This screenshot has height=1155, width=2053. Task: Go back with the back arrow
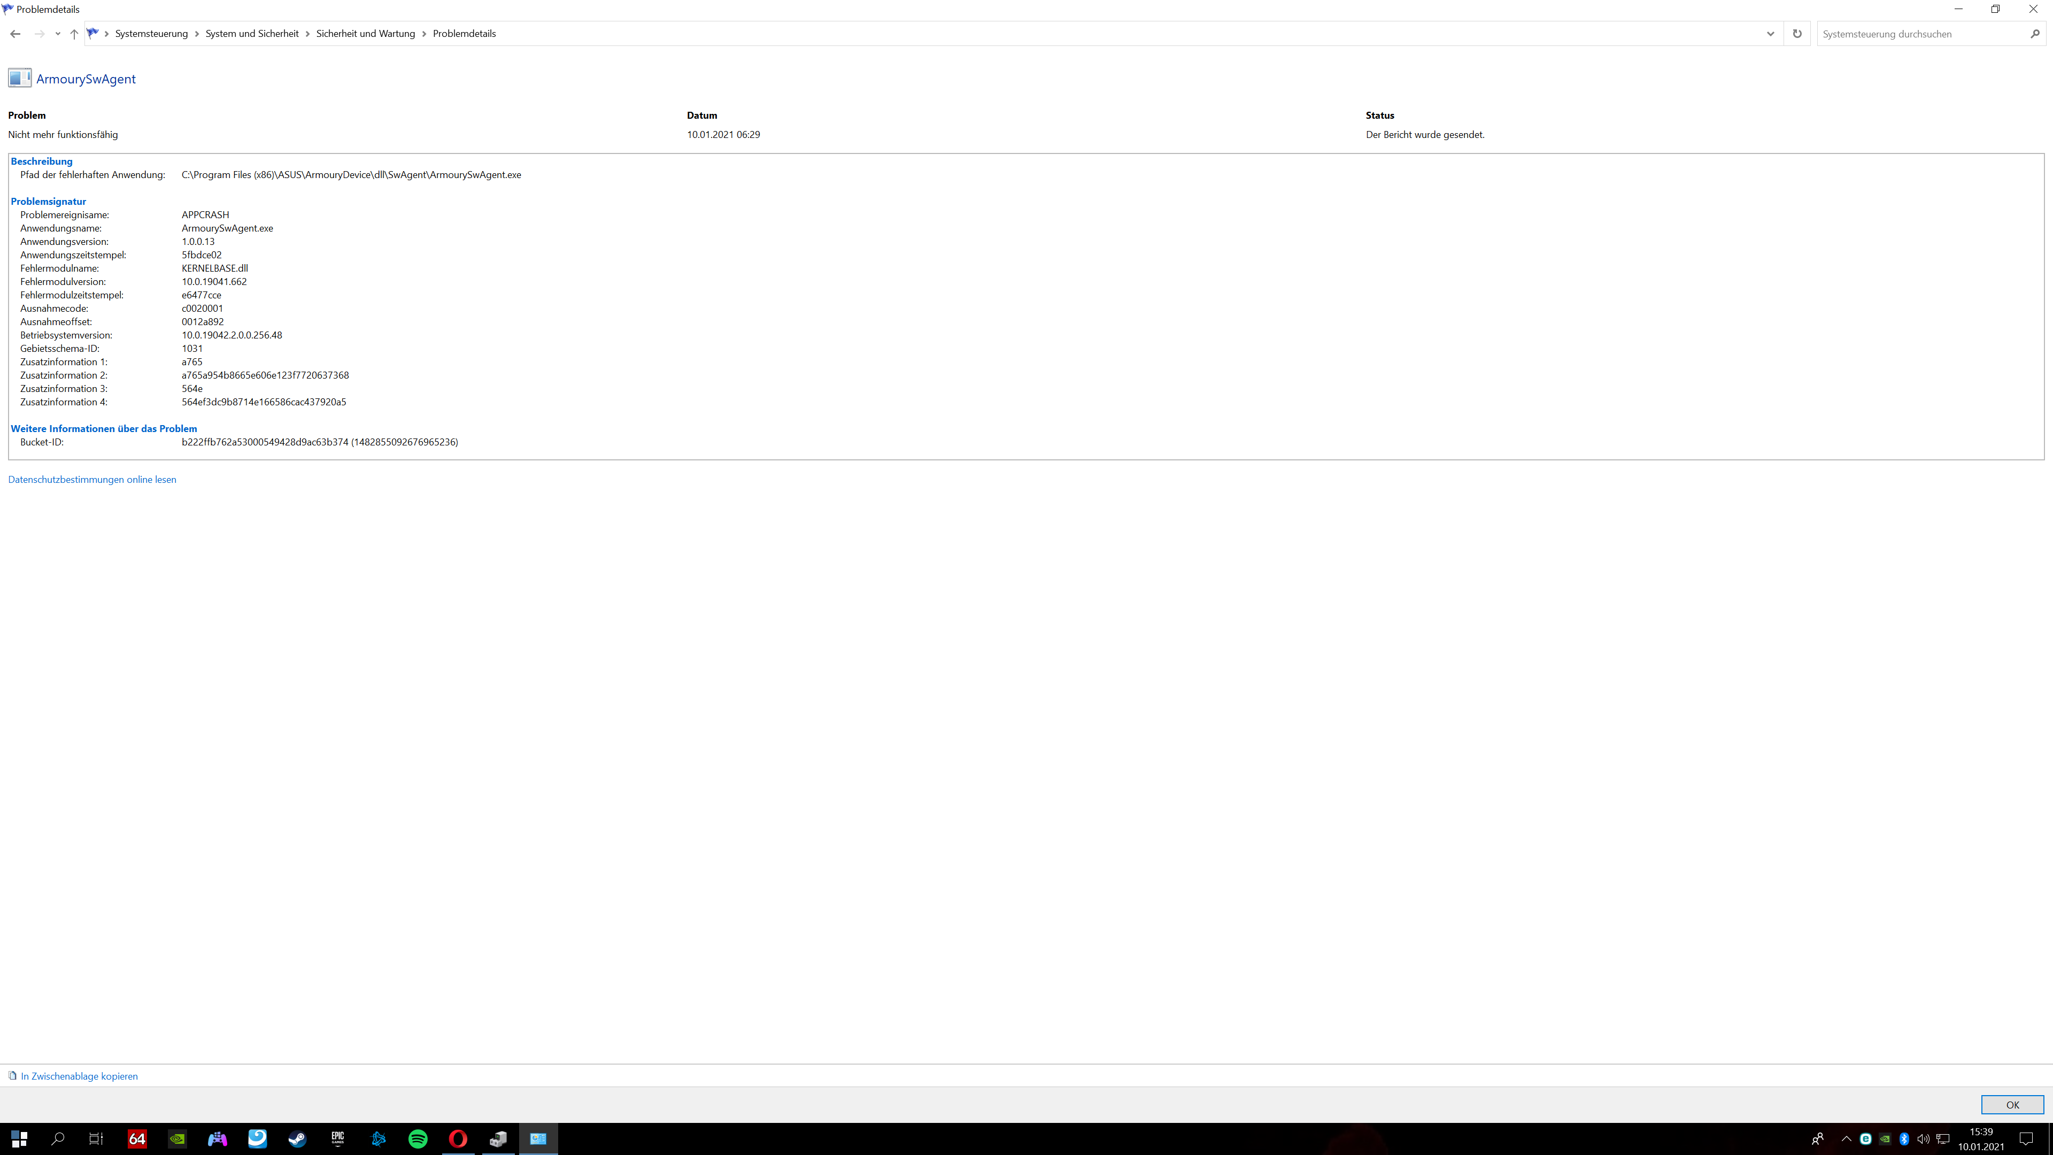pyautogui.click(x=15, y=34)
